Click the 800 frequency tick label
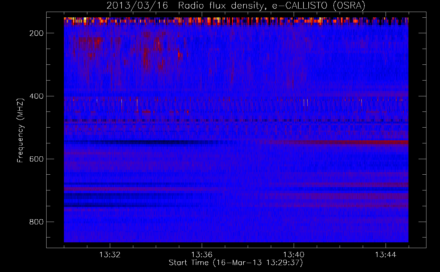440x272 pixels. click(36, 222)
